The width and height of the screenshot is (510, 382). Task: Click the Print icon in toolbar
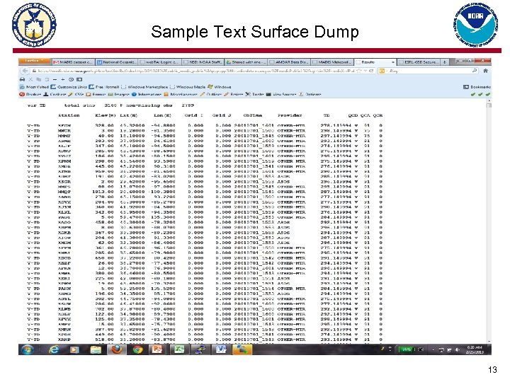click(x=22, y=79)
